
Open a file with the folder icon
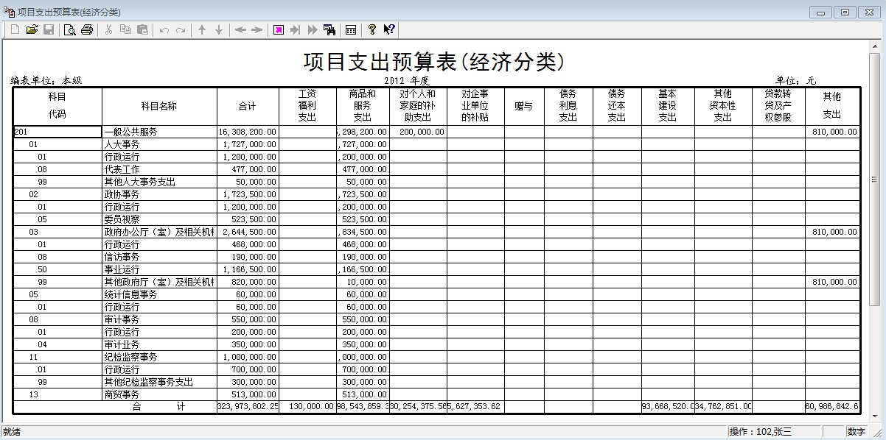coord(32,29)
